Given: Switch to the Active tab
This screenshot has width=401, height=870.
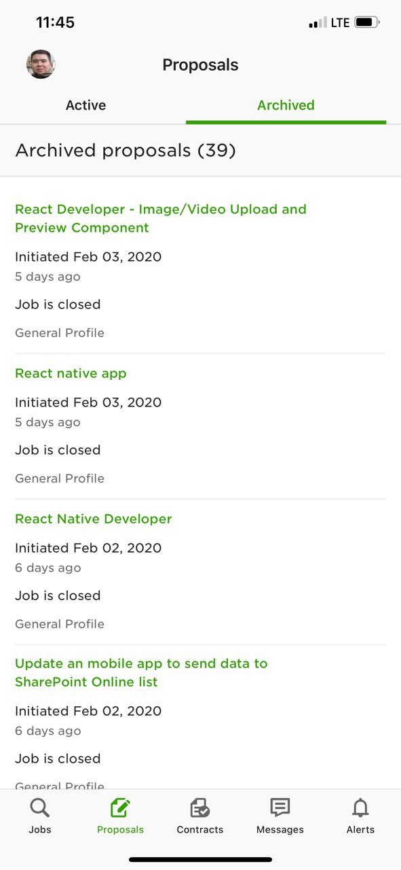Looking at the screenshot, I should [x=85, y=105].
